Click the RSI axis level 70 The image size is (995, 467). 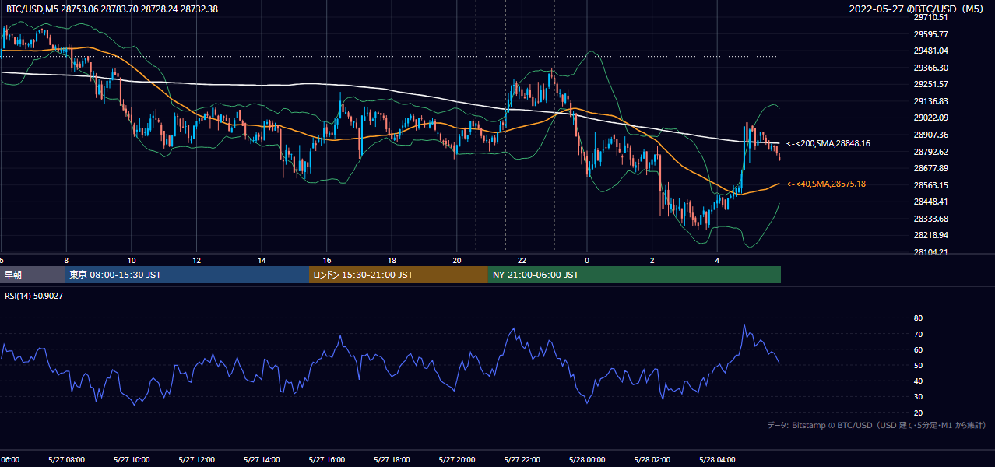click(x=918, y=334)
